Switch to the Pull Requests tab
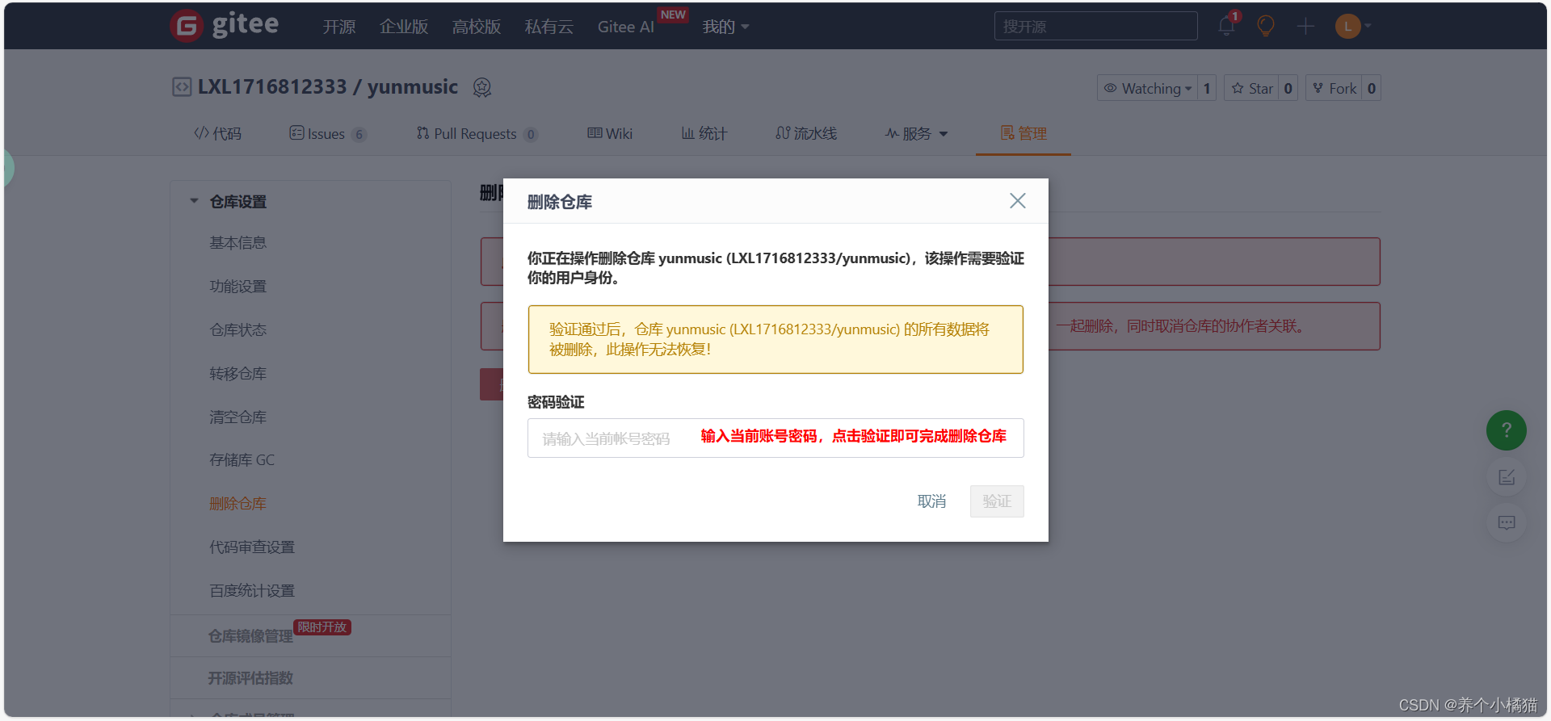Screen dimensions: 1551x721 click(477, 133)
